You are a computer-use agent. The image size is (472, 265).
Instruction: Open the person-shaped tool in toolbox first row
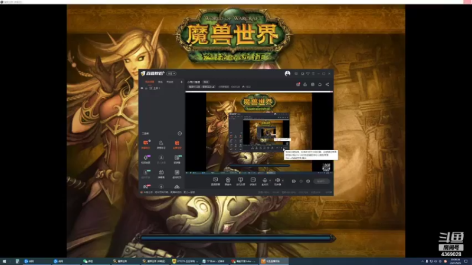[x=161, y=144]
